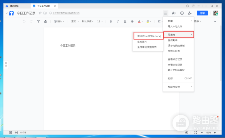Open the text alignment dropdown
The image size is (225, 138).
160,21
